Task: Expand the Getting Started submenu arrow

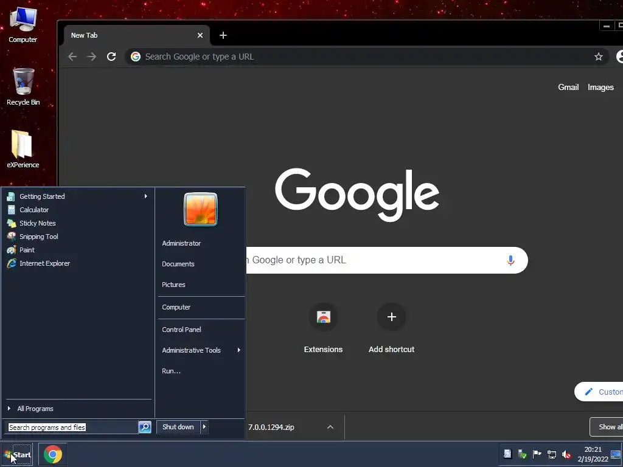Action: click(x=146, y=196)
